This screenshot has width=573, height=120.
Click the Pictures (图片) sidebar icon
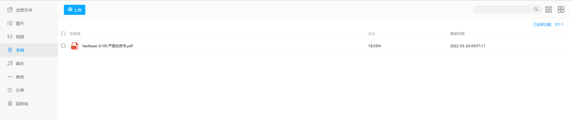[10, 23]
